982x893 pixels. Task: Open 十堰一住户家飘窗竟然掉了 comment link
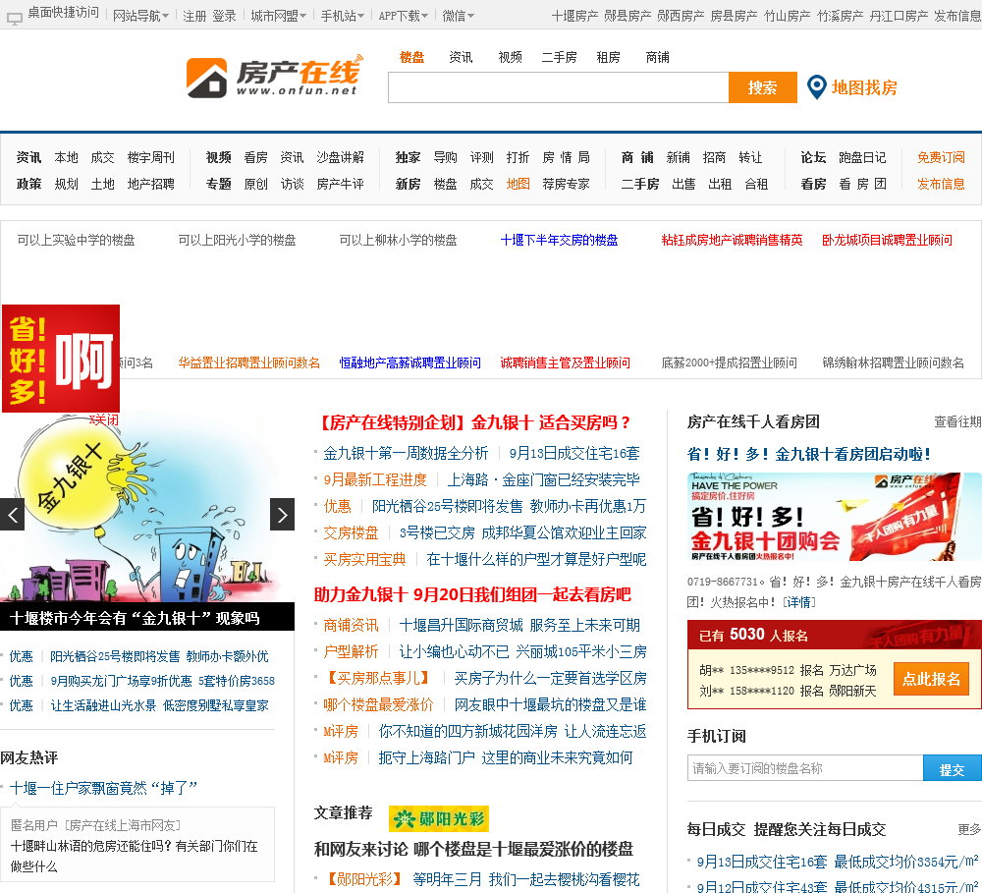(x=104, y=788)
